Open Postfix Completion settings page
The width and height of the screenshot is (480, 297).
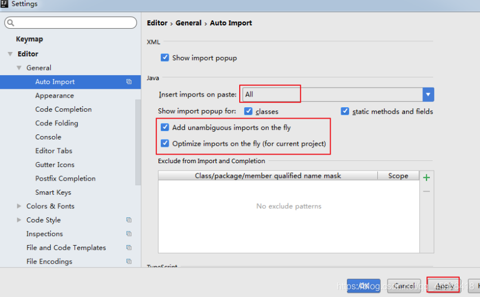[65, 178]
